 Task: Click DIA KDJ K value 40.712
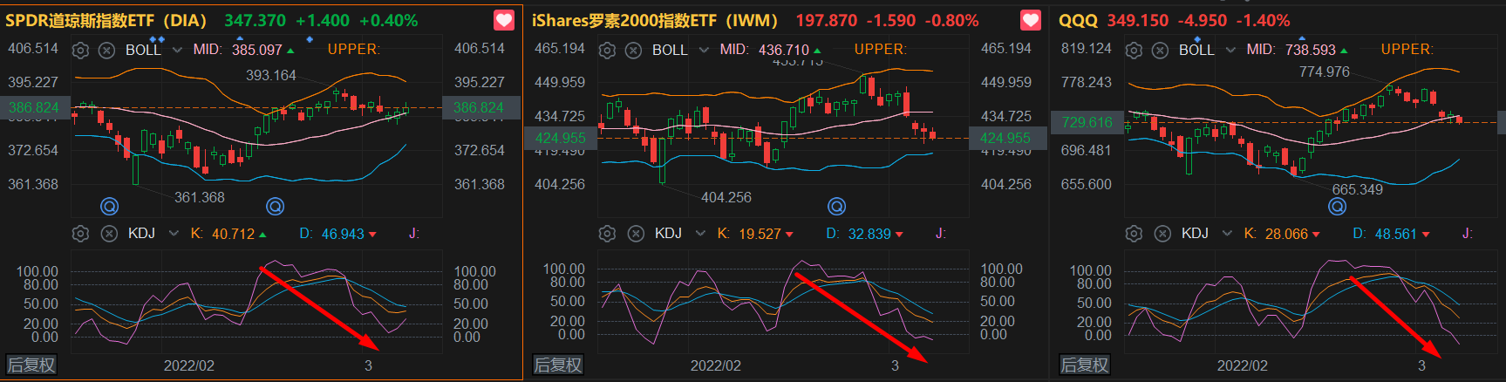click(233, 234)
